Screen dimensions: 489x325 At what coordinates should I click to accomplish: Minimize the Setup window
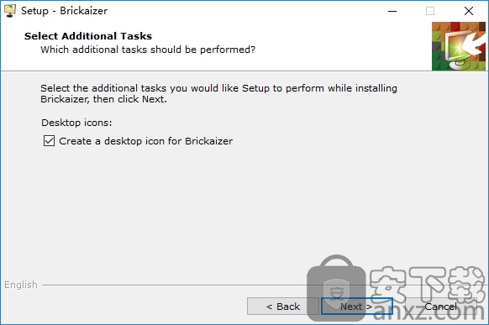tap(392, 11)
